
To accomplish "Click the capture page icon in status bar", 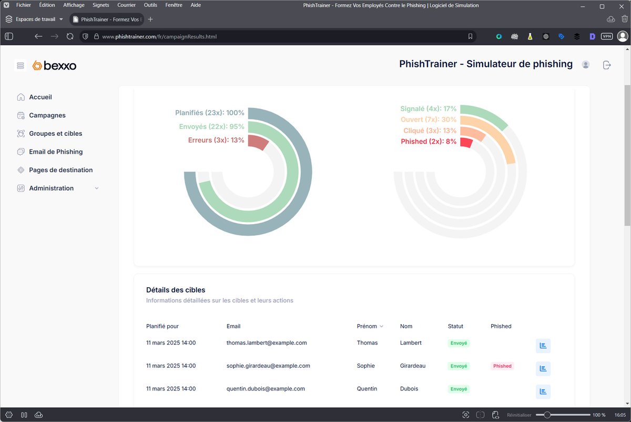I will point(466,415).
